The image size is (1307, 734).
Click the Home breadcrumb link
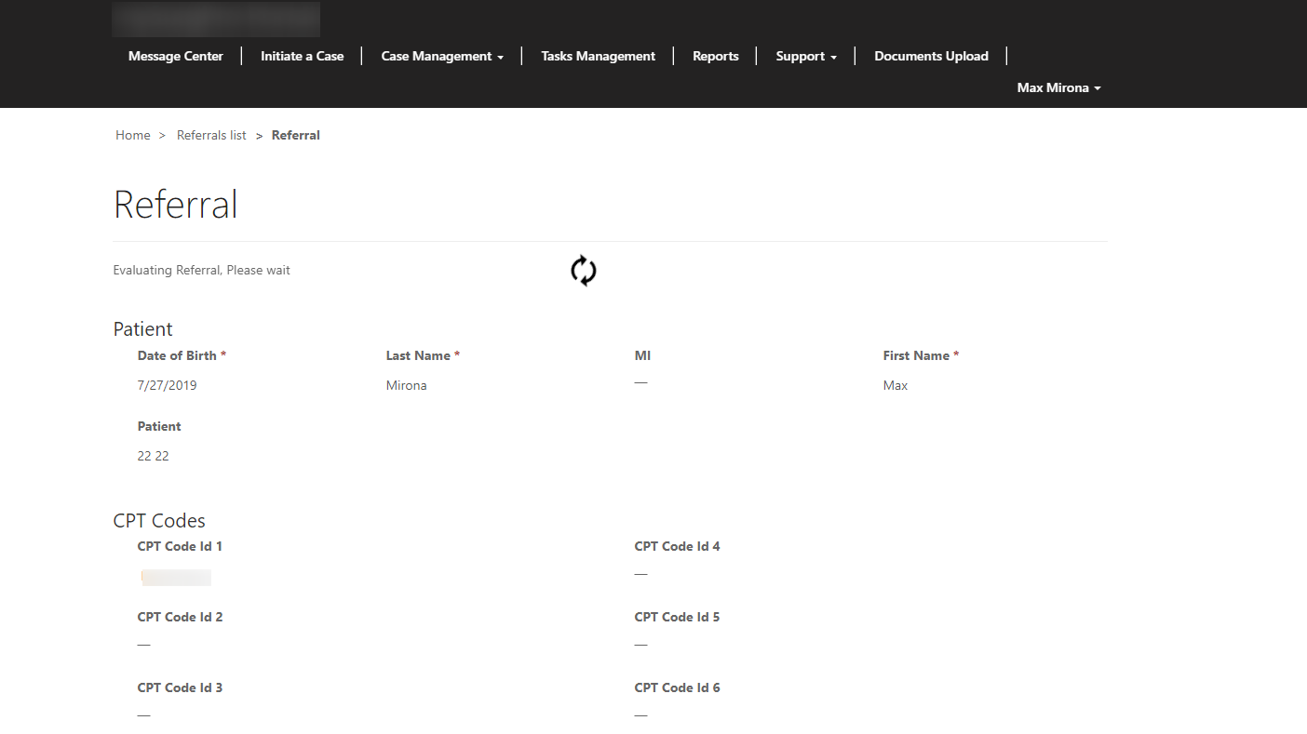(x=132, y=135)
